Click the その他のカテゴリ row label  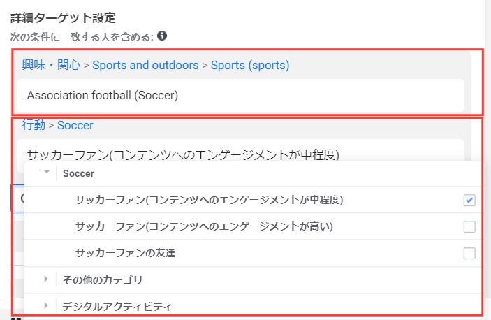[103, 279]
